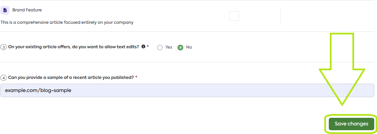Click the comprehensive article description text
The width and height of the screenshot is (377, 134).
[x=67, y=22]
